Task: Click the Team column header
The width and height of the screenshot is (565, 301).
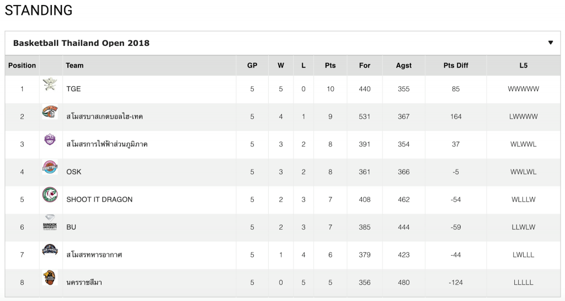Action: [74, 65]
